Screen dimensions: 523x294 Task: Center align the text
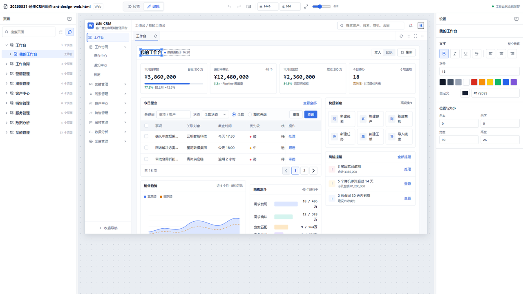(501, 53)
